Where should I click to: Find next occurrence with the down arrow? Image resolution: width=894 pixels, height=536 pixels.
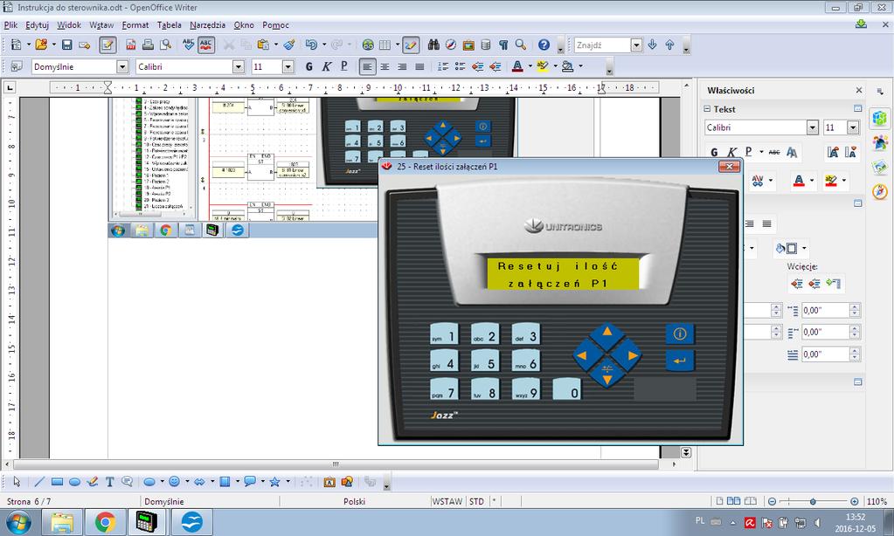pyautogui.click(x=652, y=45)
